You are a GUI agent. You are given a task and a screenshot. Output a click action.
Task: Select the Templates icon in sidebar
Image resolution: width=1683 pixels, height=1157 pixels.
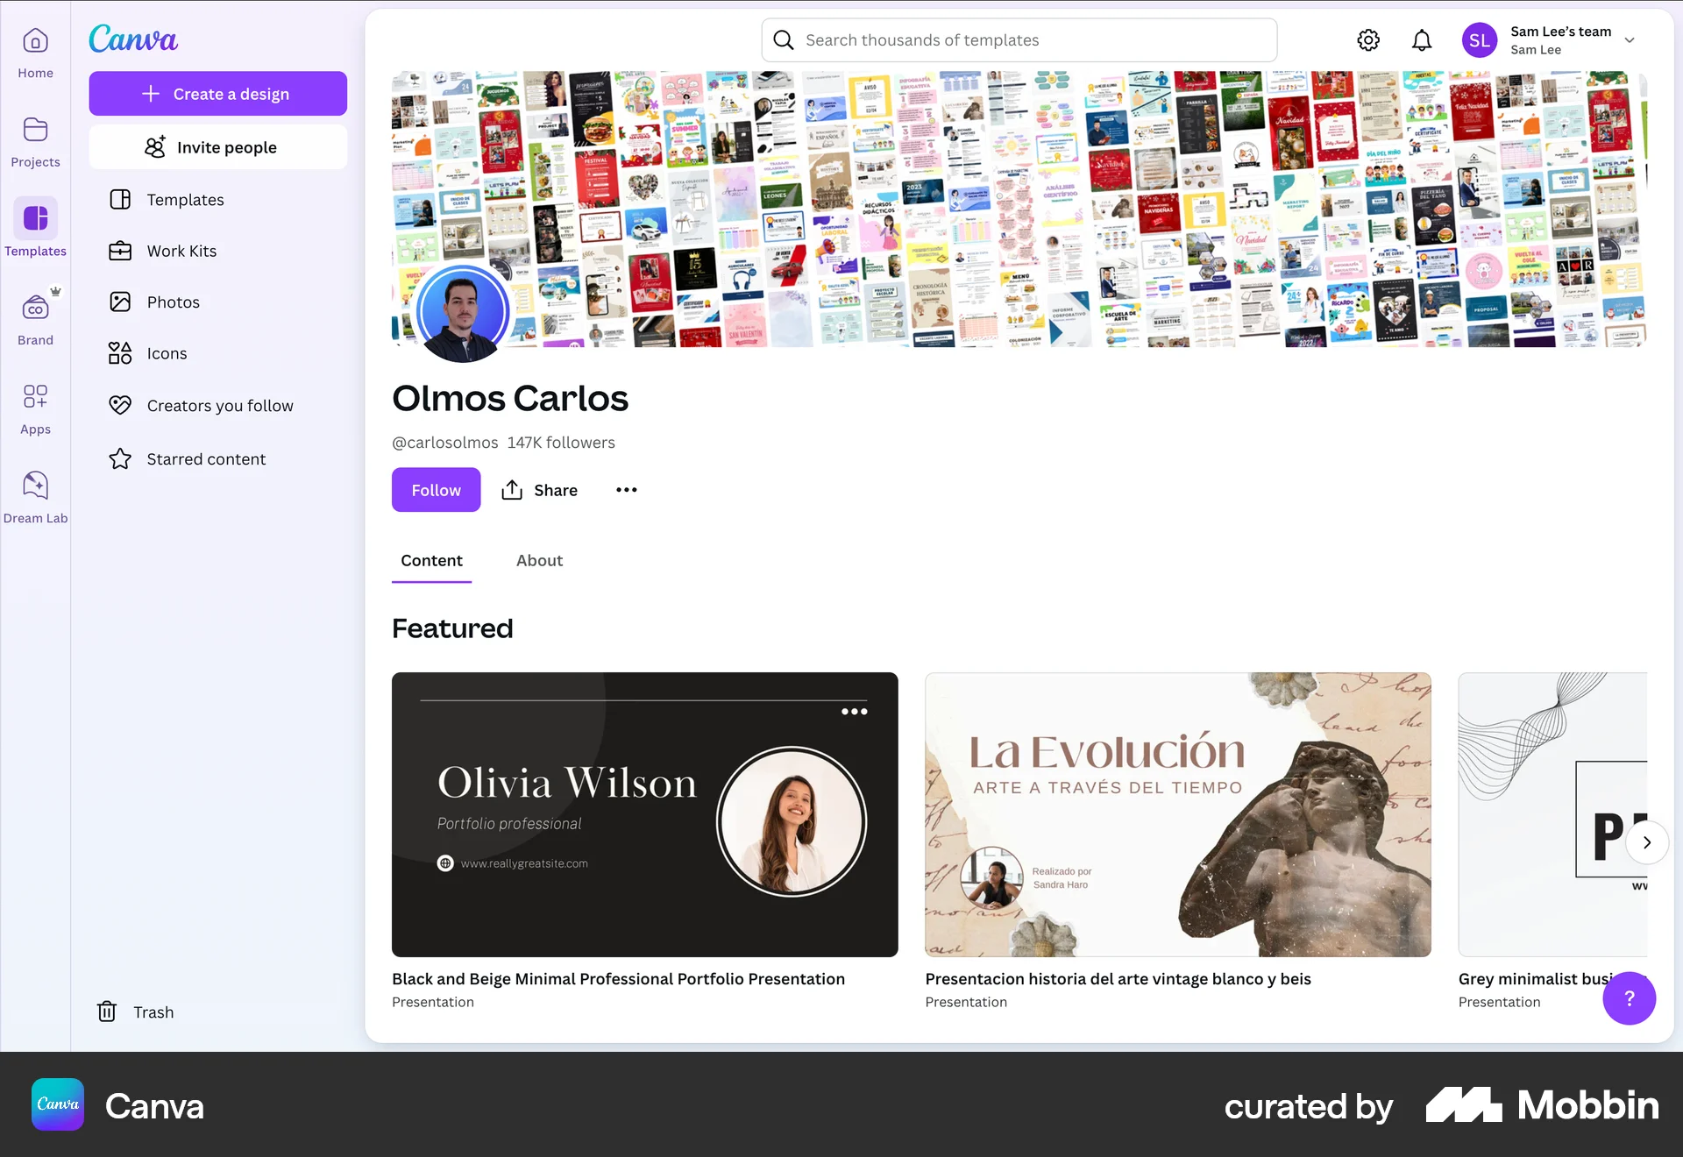(35, 226)
